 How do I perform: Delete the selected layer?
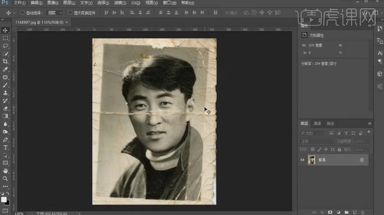(x=363, y=212)
